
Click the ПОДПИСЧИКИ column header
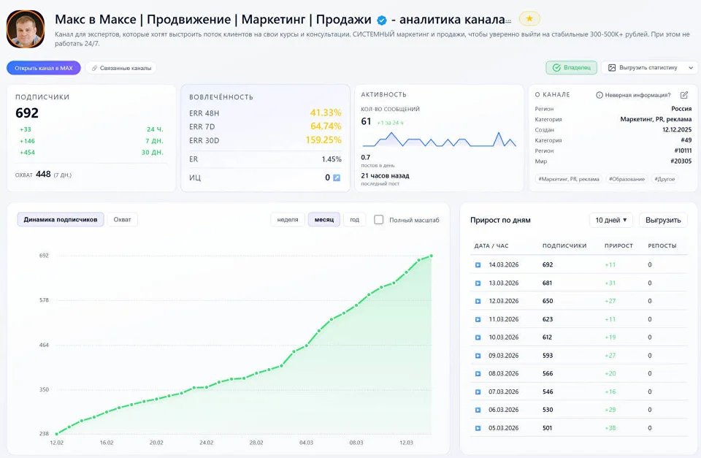coord(564,246)
